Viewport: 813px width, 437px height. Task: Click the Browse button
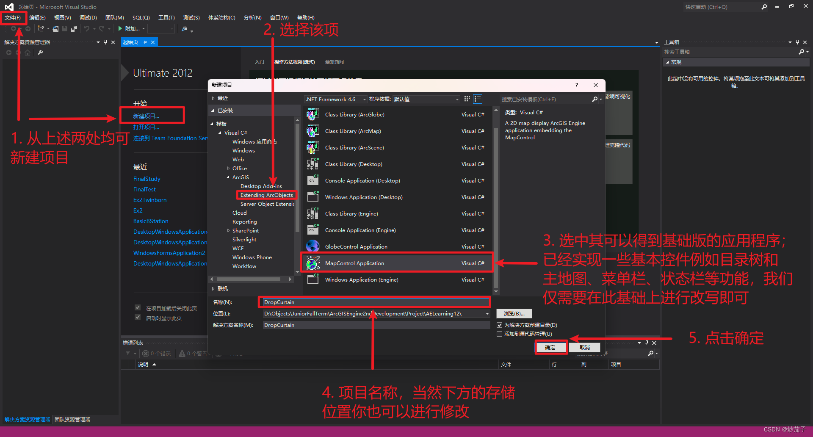point(514,314)
